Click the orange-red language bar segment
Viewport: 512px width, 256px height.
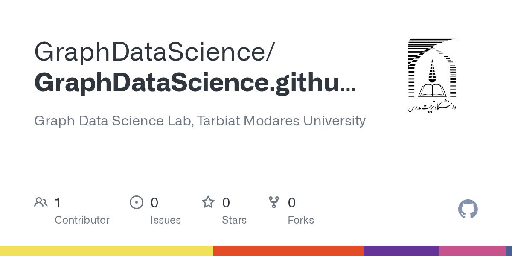288,251
